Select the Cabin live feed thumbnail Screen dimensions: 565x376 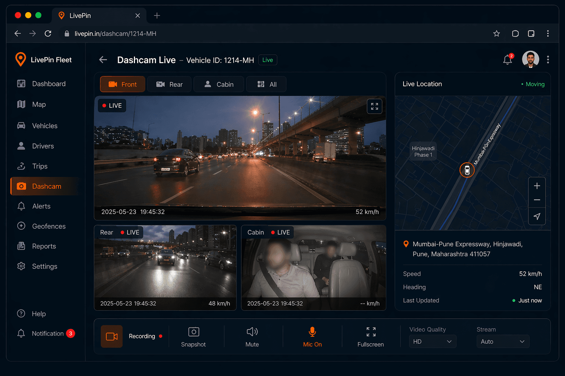click(313, 268)
